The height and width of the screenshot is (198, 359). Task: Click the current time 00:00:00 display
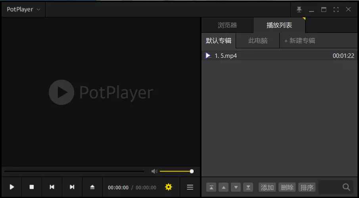click(118, 187)
